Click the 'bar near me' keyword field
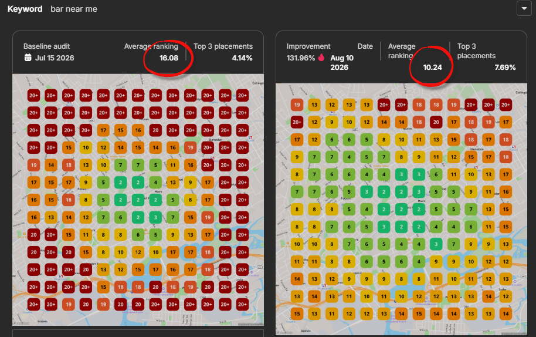This screenshot has width=536, height=337. [74, 9]
